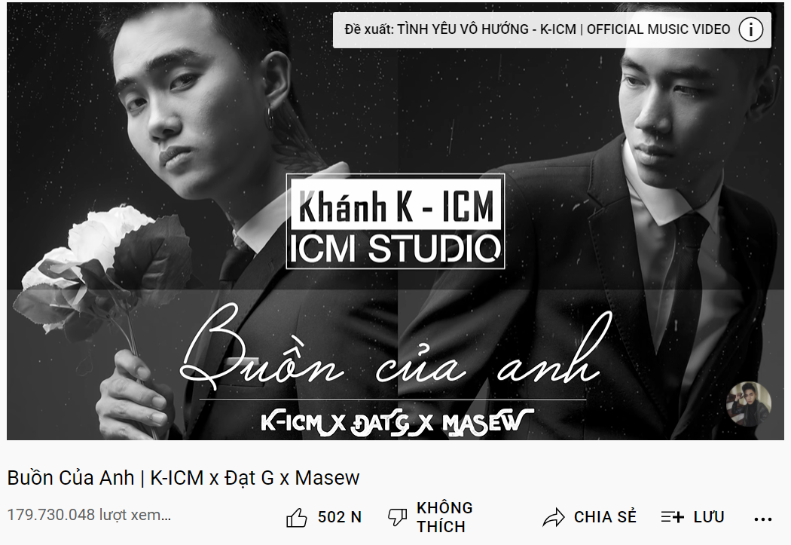Image resolution: width=791 pixels, height=545 pixels.
Task: Click the OFFICIAL MUSIC VIDEO suggestion text
Action: tap(658, 29)
